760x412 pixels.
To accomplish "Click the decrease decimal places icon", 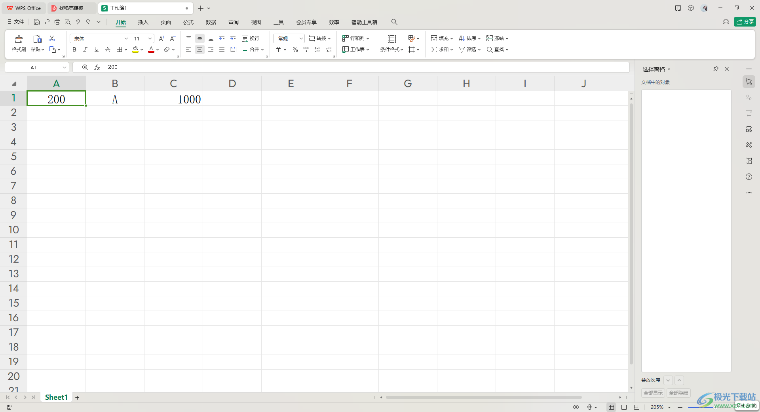I will coord(329,50).
